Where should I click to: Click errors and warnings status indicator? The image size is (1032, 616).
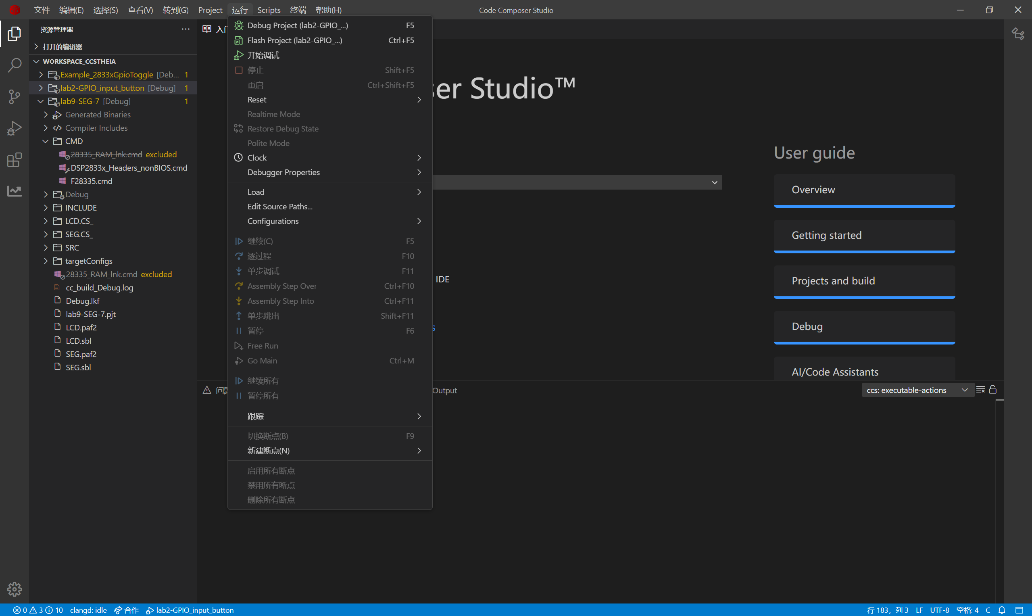38,610
